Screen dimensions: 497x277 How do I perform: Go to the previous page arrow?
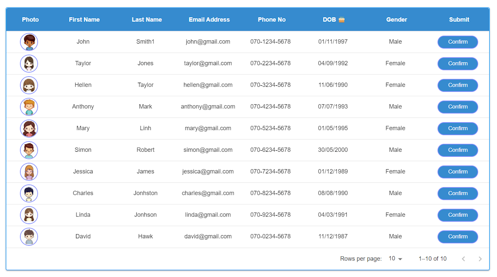pos(463,259)
